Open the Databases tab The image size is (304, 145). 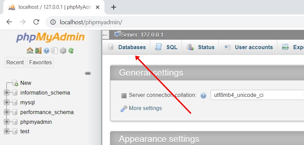[x=126, y=47]
